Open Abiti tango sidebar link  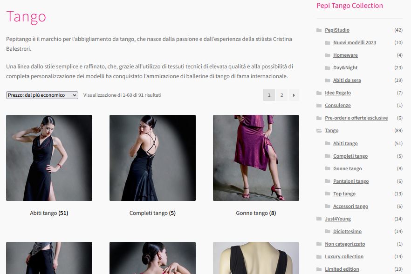[345, 143]
